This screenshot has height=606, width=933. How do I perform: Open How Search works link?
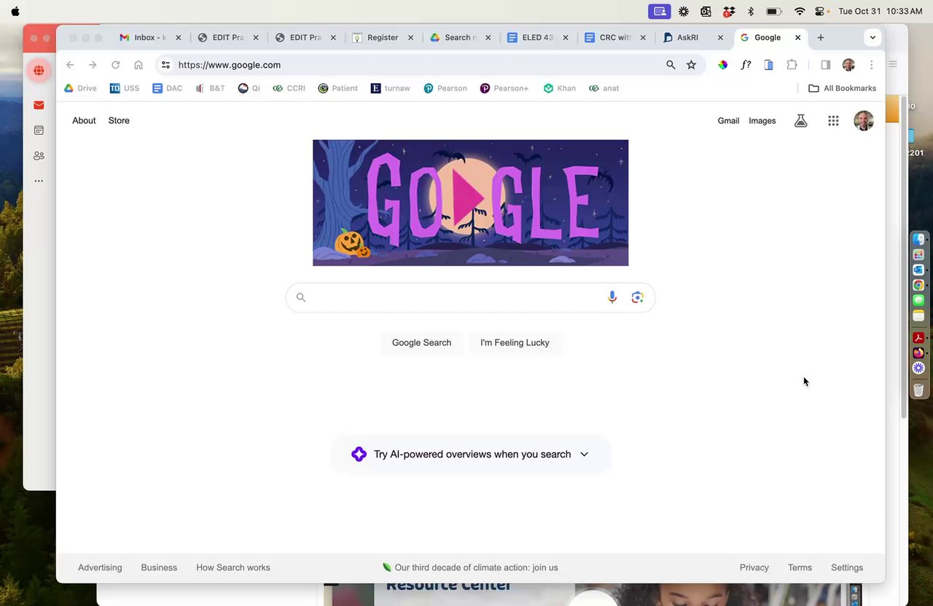(233, 567)
